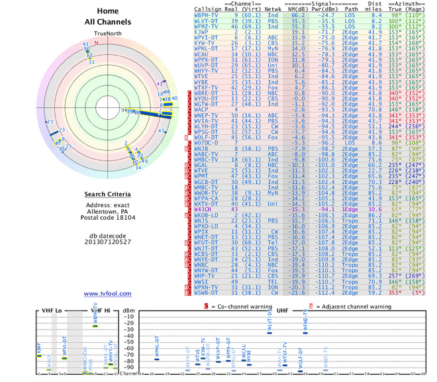Select the WHP-TV callsign in the table
The height and width of the screenshot is (382, 437).
(205, 276)
